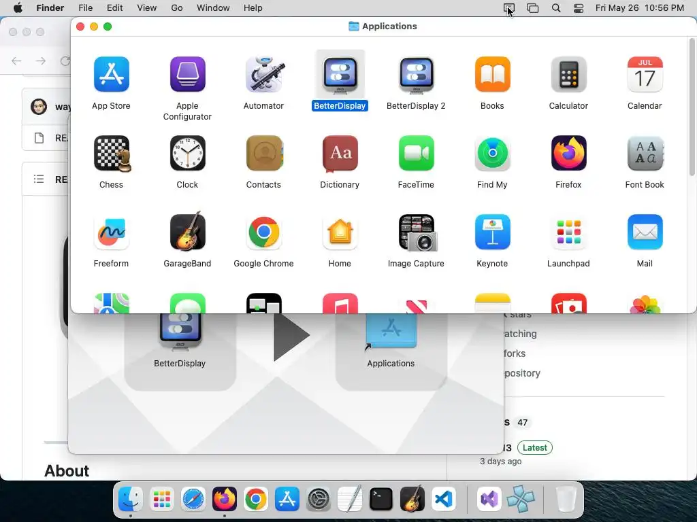Open Control Center in the menu bar
697x522 pixels.
[x=579, y=8]
